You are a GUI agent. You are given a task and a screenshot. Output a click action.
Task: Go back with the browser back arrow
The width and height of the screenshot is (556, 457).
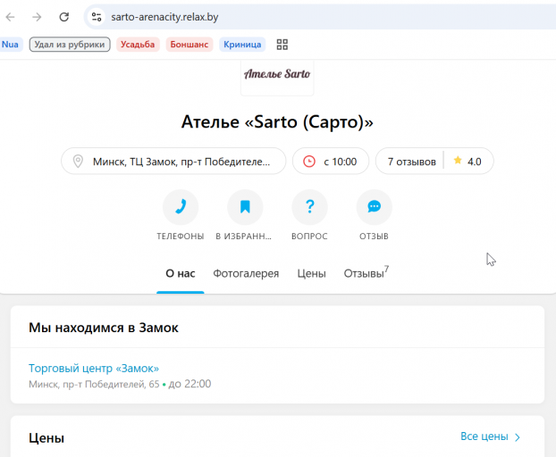pos(11,17)
